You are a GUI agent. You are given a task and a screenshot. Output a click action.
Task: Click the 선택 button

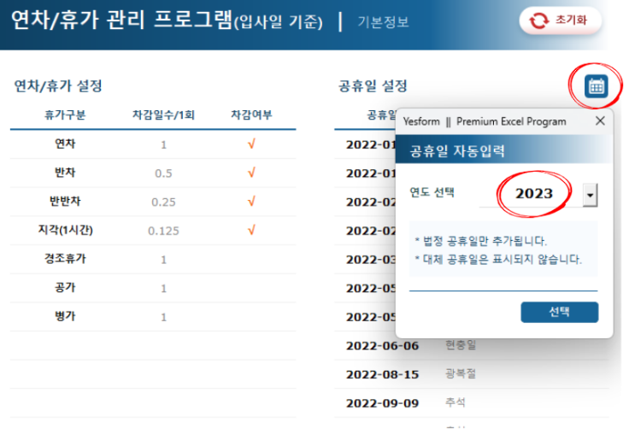559,312
